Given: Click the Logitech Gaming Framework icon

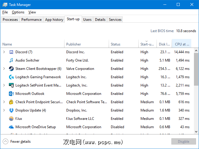Looking at the screenshot, I should click(11, 77).
